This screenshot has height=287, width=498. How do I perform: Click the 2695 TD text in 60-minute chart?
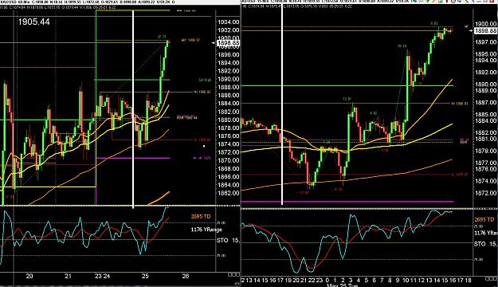pos(201,216)
